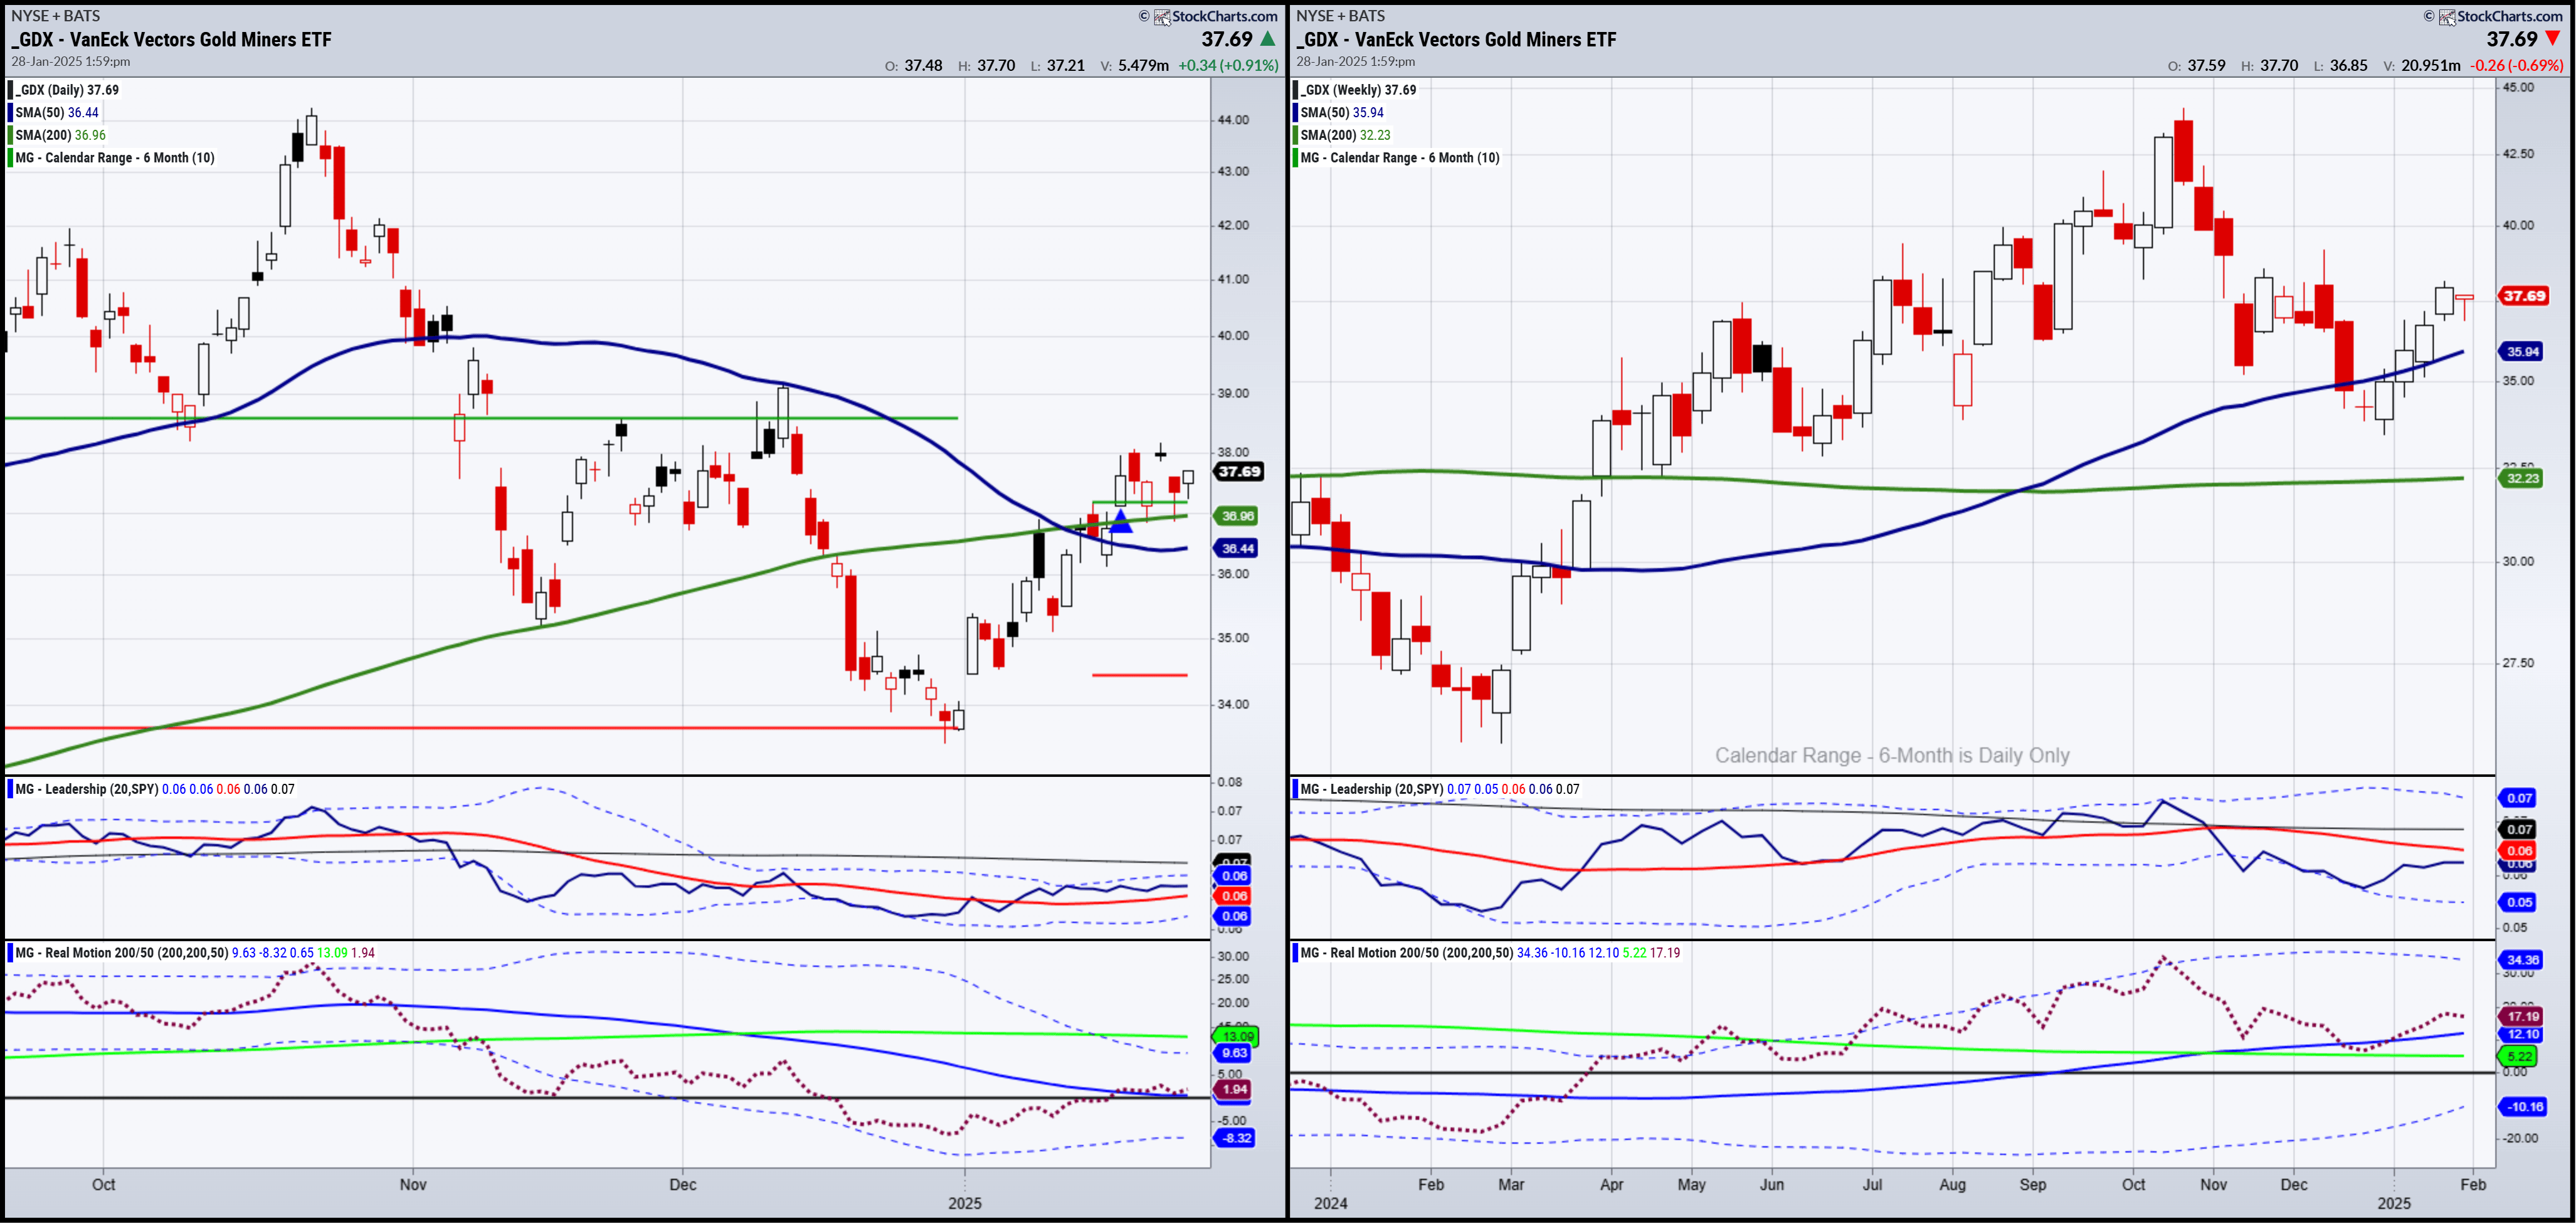Click blue -10.16 tag in weekly Real Motion
Viewport: 2576px width, 1224px height.
click(x=2522, y=1107)
